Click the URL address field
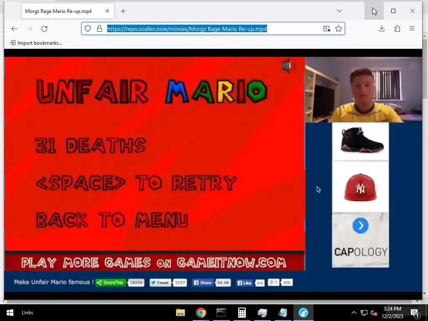Screen dimensions: 428x321 213,29
